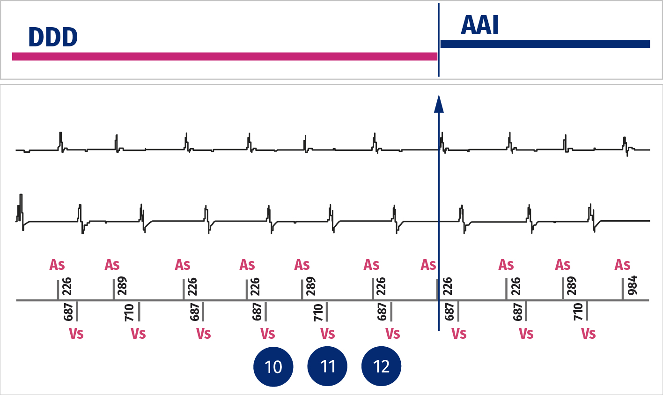
Task: Click the Vs label above circle 10
Action: (x=268, y=334)
